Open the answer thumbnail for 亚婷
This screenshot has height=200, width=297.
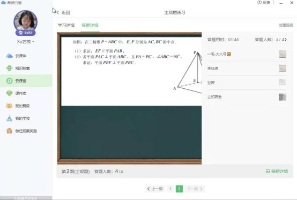click(283, 82)
